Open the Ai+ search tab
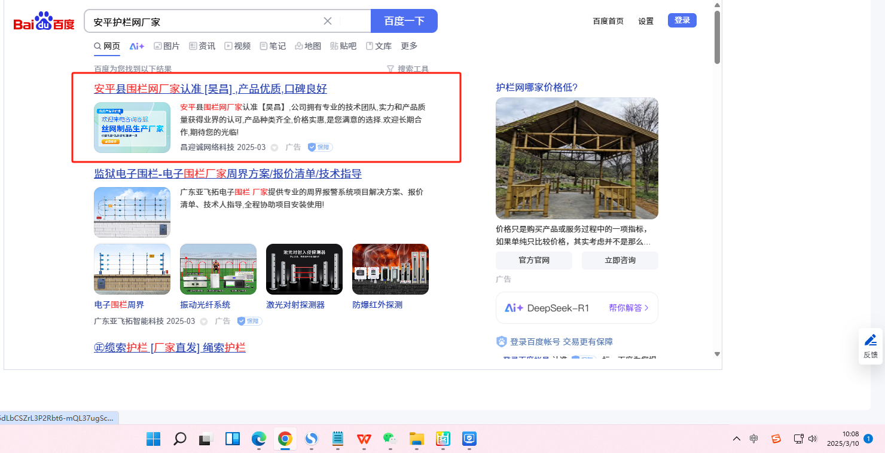The width and height of the screenshot is (885, 453). [137, 46]
